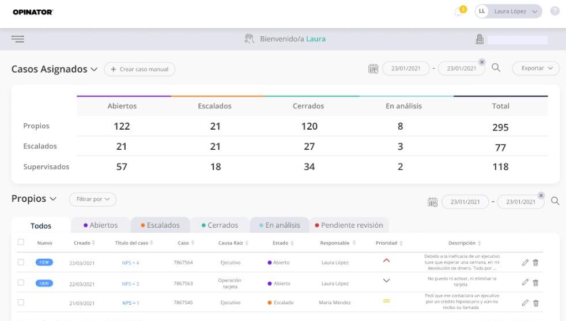
Task: Click the company name field next to building icon
Action: (x=517, y=40)
